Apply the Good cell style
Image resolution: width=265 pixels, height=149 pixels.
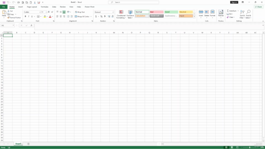pyautogui.click(x=171, y=12)
